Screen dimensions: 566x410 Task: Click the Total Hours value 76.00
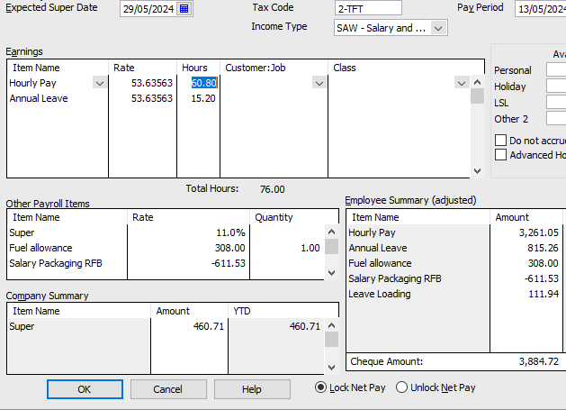click(272, 189)
